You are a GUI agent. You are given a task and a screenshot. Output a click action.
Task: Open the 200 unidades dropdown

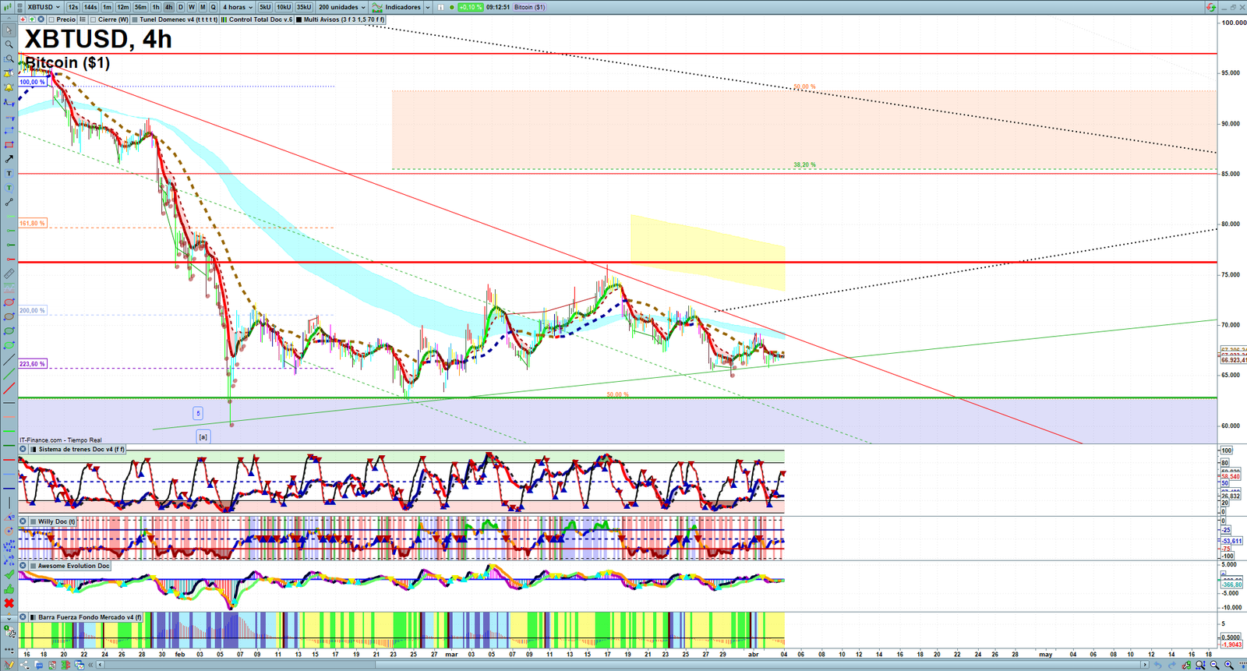click(341, 7)
